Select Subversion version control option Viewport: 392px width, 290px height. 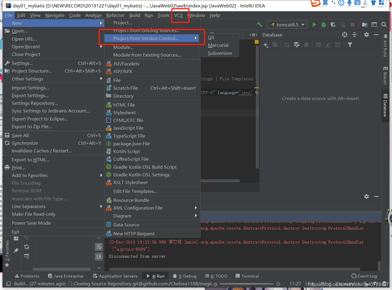click(219, 53)
